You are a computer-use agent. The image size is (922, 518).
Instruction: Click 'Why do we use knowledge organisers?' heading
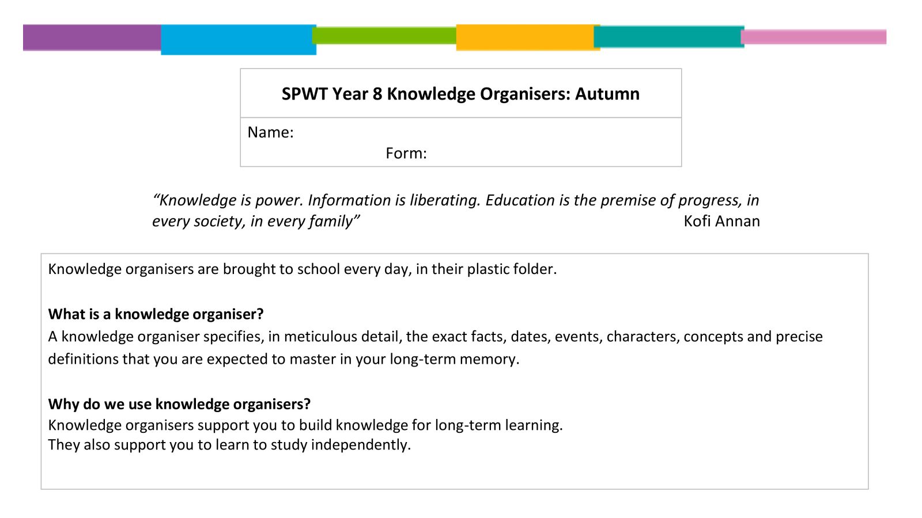(x=179, y=404)
